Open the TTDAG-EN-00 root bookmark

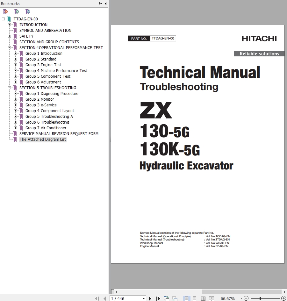[26, 19]
